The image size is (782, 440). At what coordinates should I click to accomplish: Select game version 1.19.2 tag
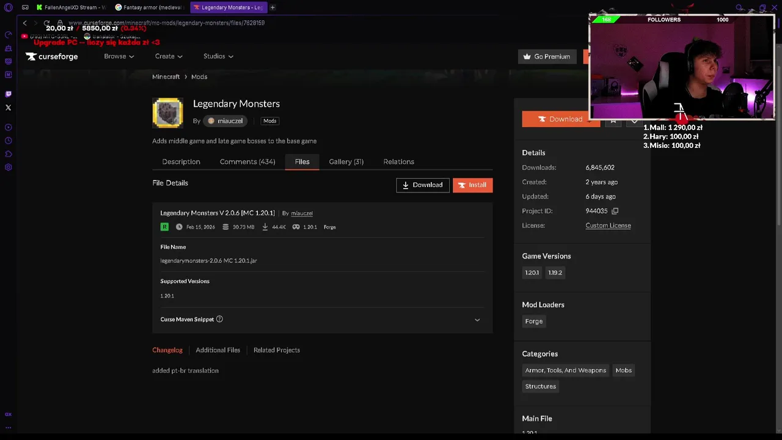pyautogui.click(x=555, y=273)
